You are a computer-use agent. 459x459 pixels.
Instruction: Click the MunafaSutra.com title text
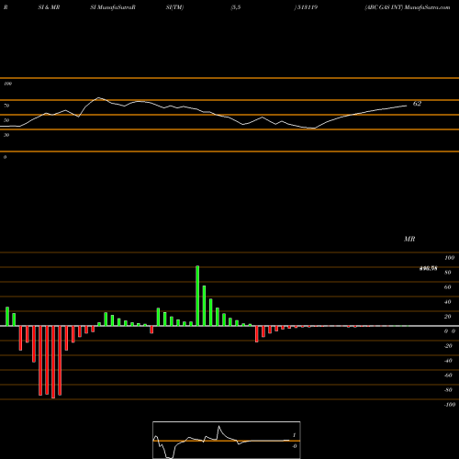click(427, 7)
